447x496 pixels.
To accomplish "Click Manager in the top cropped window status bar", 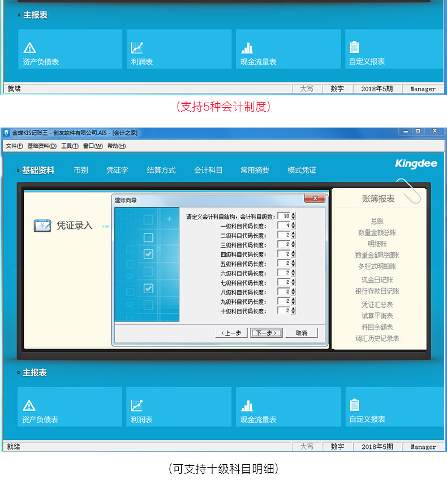I will click(x=423, y=89).
